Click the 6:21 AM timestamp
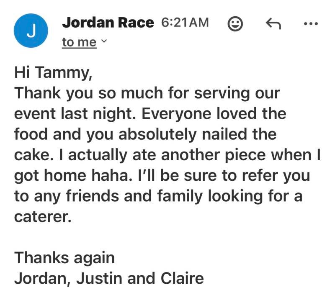The image size is (335, 303). [x=185, y=23]
